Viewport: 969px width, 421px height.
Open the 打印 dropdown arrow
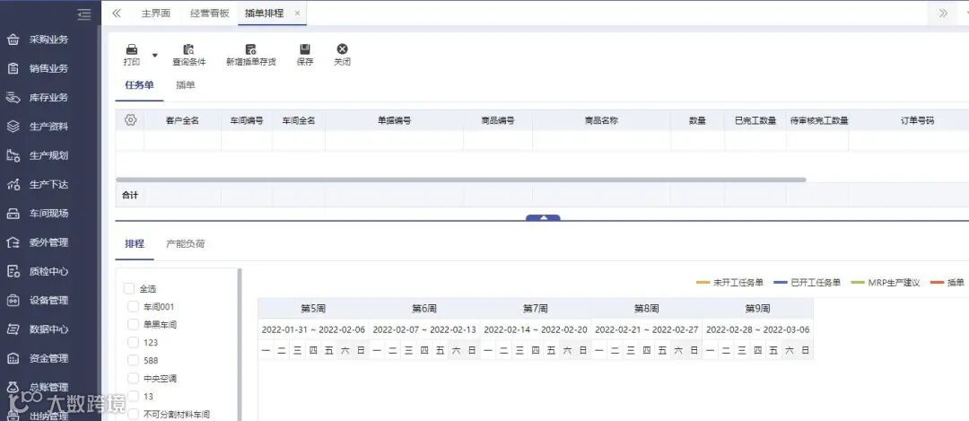pos(154,55)
